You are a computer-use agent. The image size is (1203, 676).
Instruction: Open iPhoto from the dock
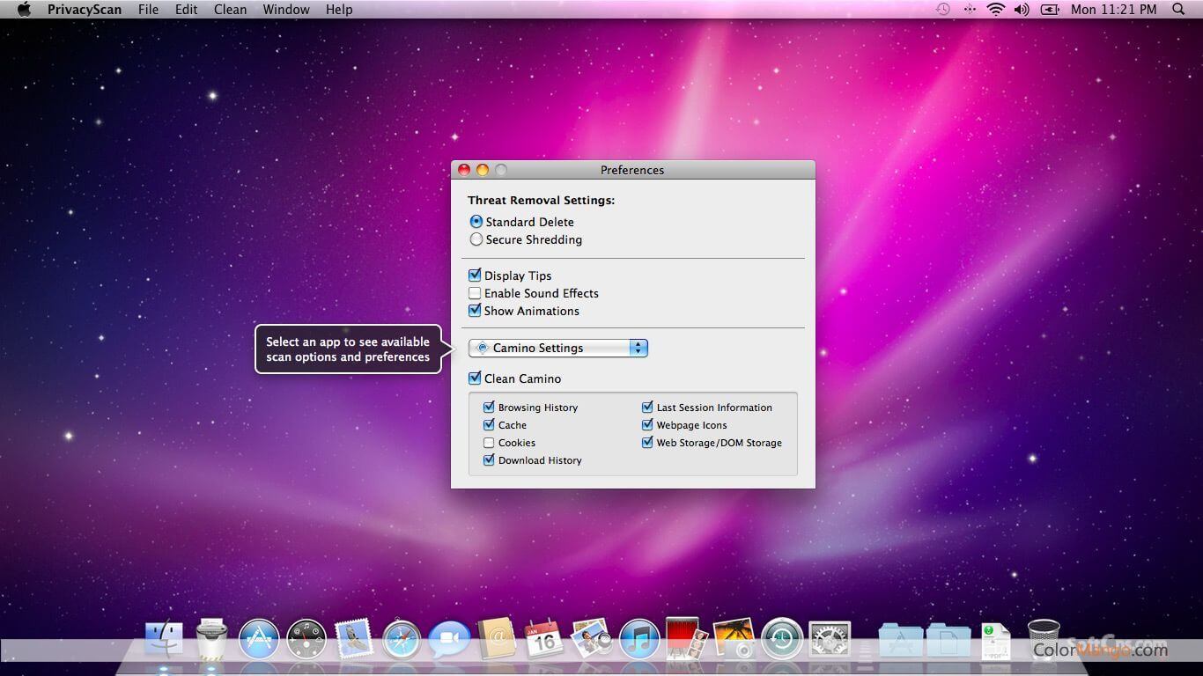pos(734,639)
